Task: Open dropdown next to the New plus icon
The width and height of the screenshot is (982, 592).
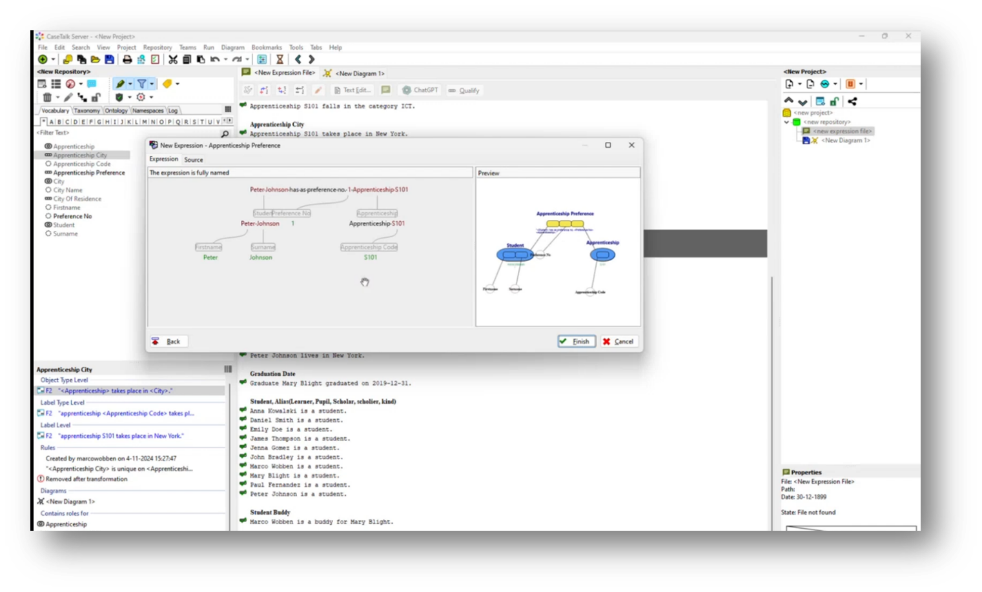Action: pos(53,59)
